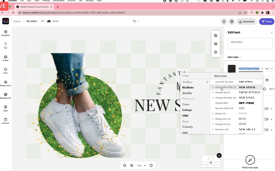The height and width of the screenshot is (171, 275).
Task: Expand the Acme Gothic Wide font family
Action: (x=213, y=87)
